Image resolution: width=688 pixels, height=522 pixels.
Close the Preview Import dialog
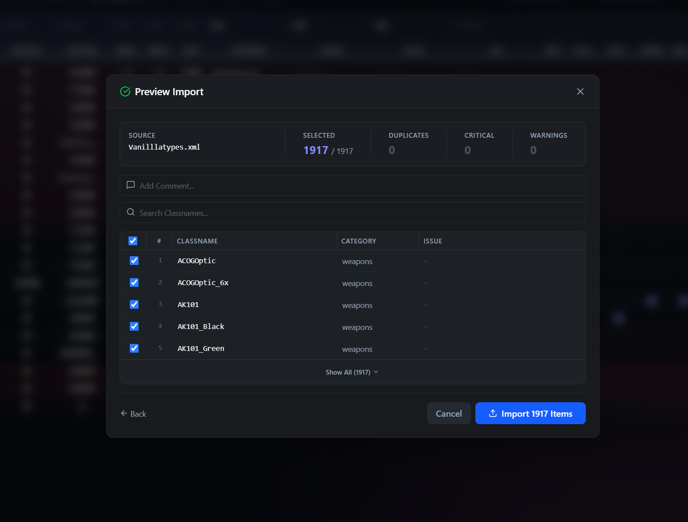[580, 91]
